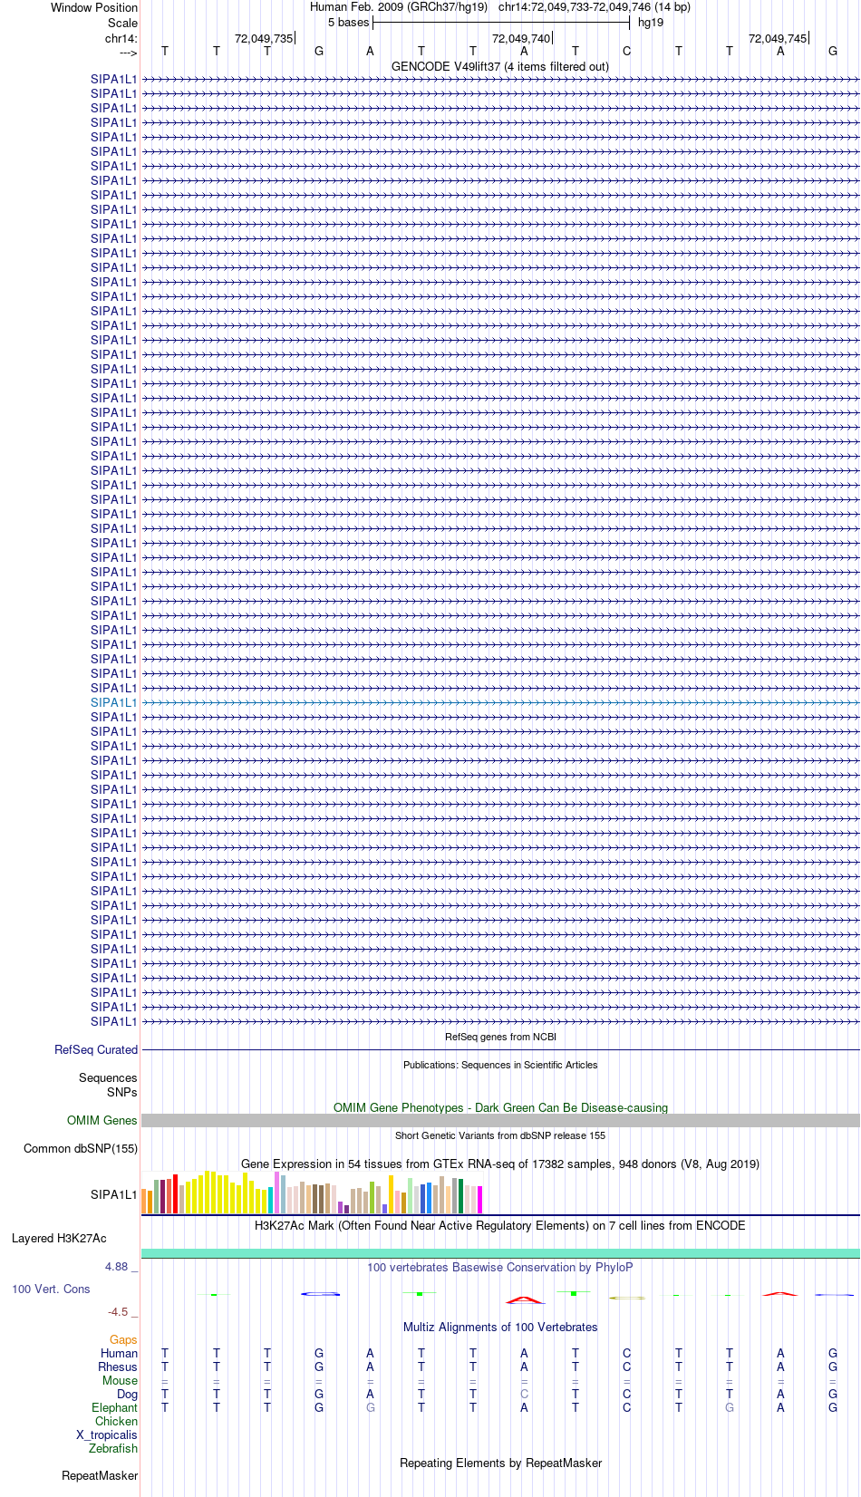Open the 'RefSeq genes from NCBI' track title
The width and height of the screenshot is (861, 1497).
coord(500,1038)
